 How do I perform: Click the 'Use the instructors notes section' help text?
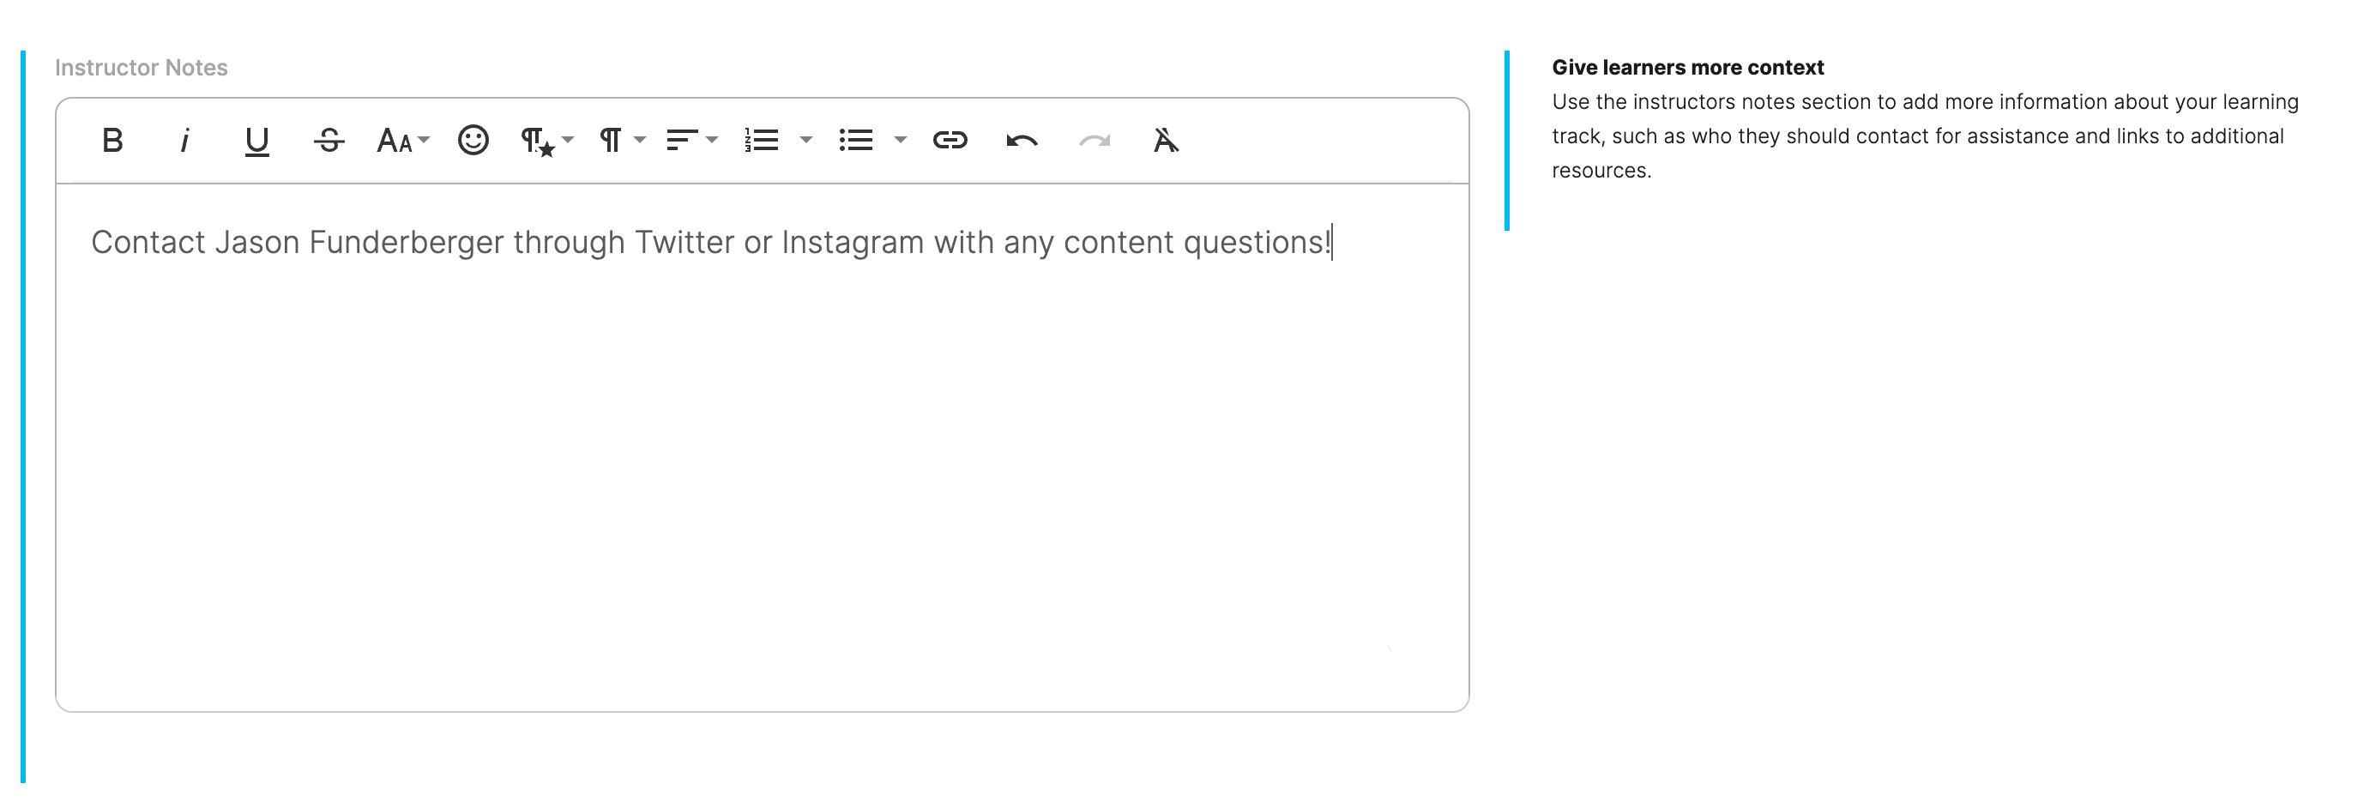pyautogui.click(x=1925, y=136)
